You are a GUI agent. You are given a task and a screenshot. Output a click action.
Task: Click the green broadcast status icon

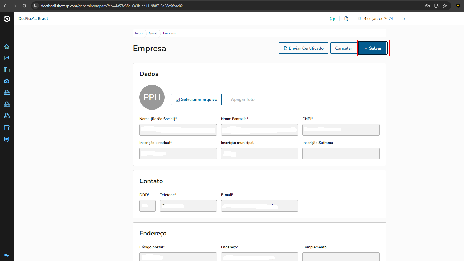tap(332, 19)
